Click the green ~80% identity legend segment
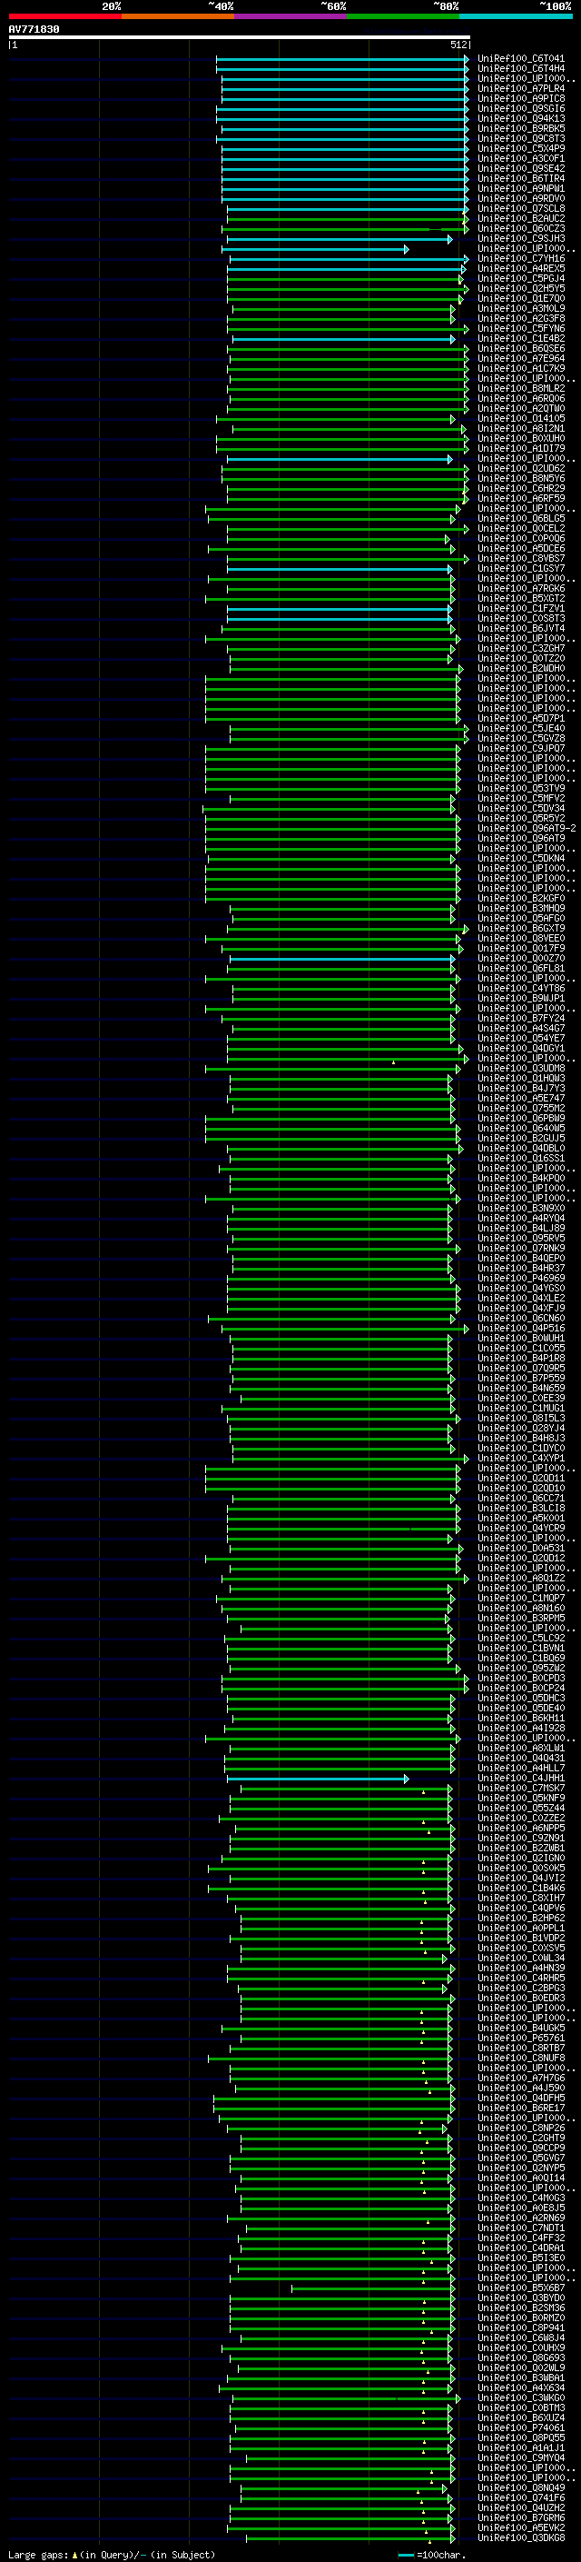This screenshot has width=581, height=2562. 403,17
